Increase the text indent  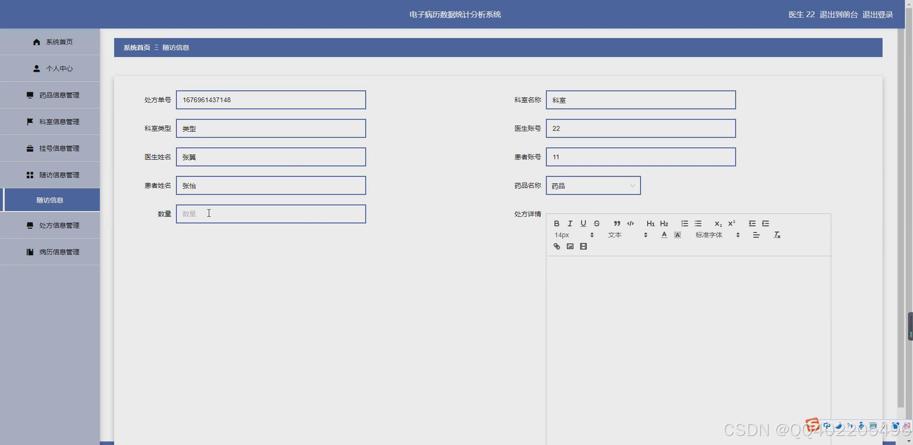[765, 223]
